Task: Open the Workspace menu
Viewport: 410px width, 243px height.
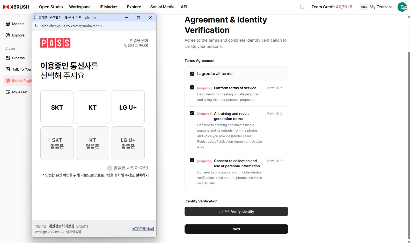Action: [x=80, y=7]
